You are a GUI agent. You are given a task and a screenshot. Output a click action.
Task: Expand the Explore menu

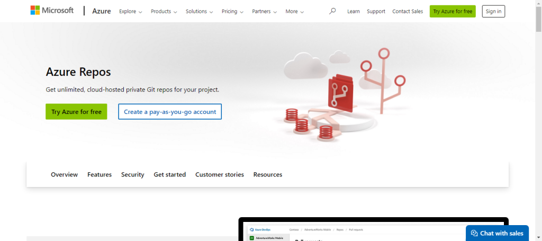pyautogui.click(x=130, y=12)
